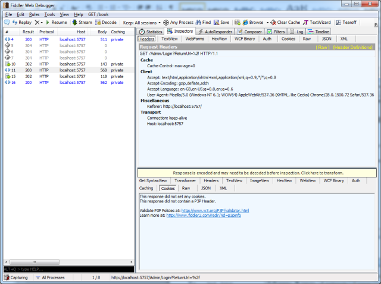
Task: Select the request TextView tab
Action: click(x=169, y=39)
